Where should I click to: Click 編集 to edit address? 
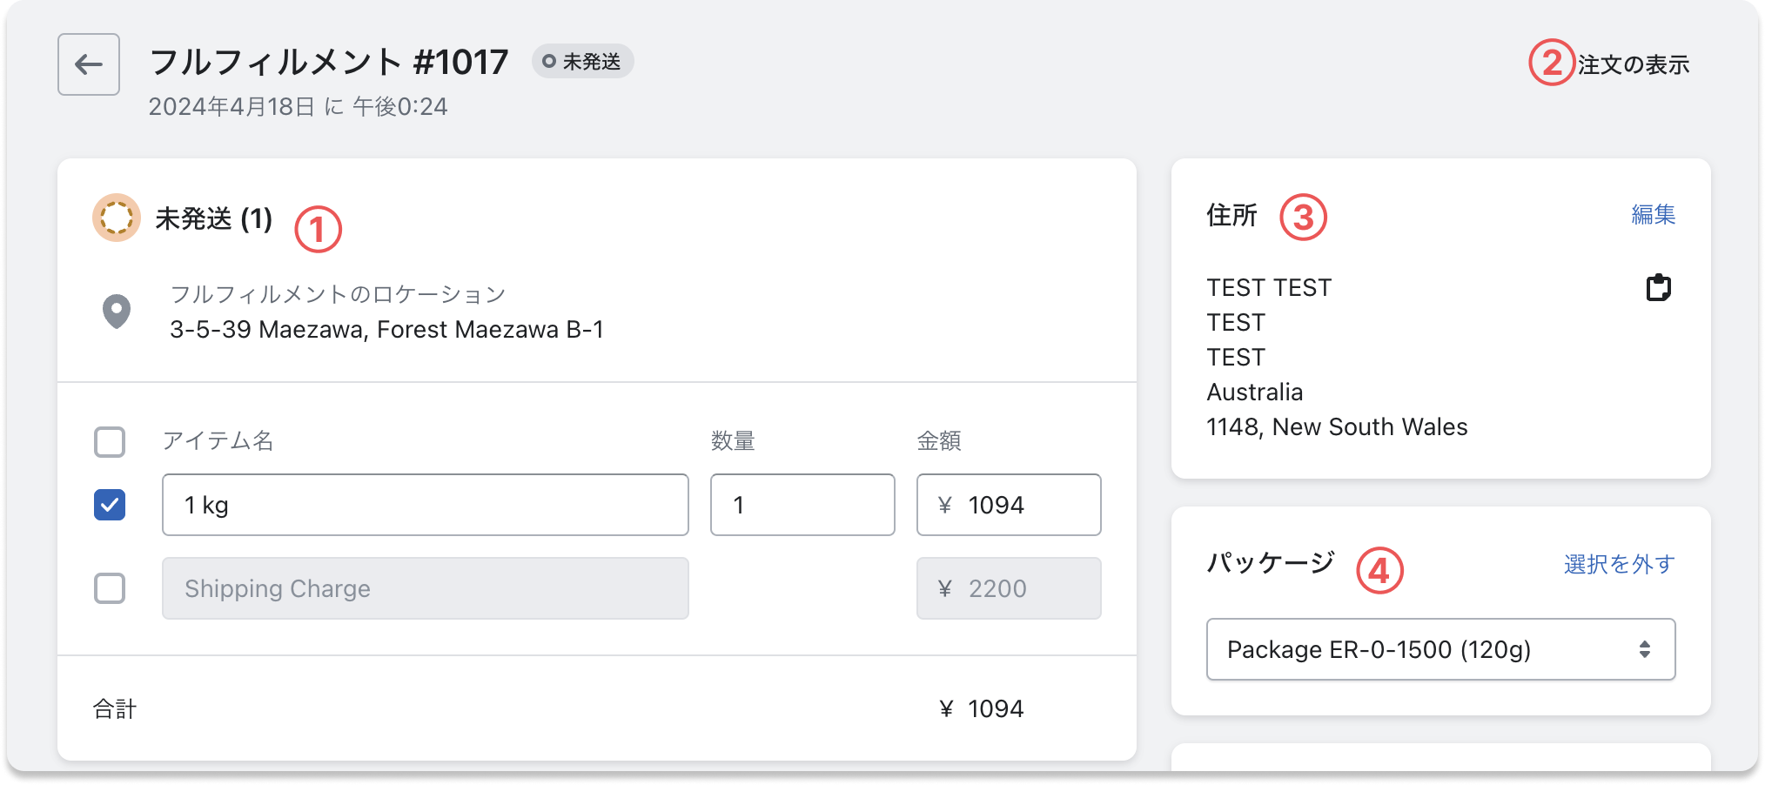click(1653, 215)
